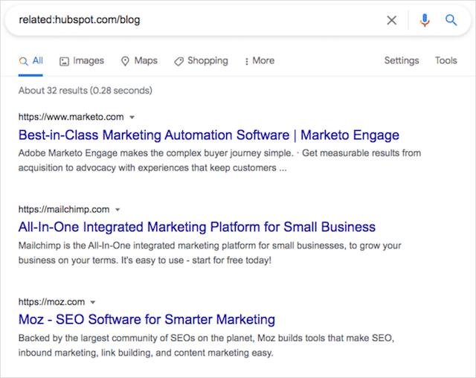Expand dropdown arrow beside marketo.com URL

(132, 118)
